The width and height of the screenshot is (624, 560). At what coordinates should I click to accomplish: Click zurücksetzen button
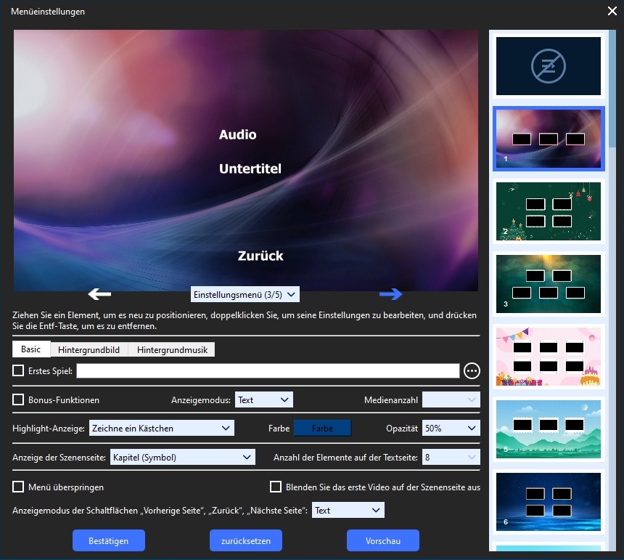pyautogui.click(x=246, y=540)
